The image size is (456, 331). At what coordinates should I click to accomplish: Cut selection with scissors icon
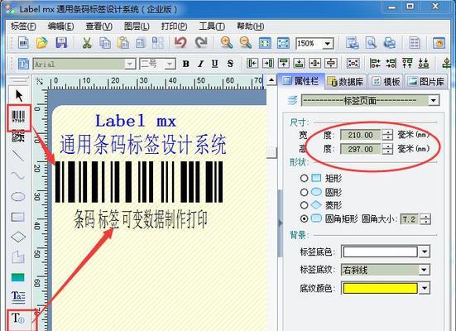86,43
